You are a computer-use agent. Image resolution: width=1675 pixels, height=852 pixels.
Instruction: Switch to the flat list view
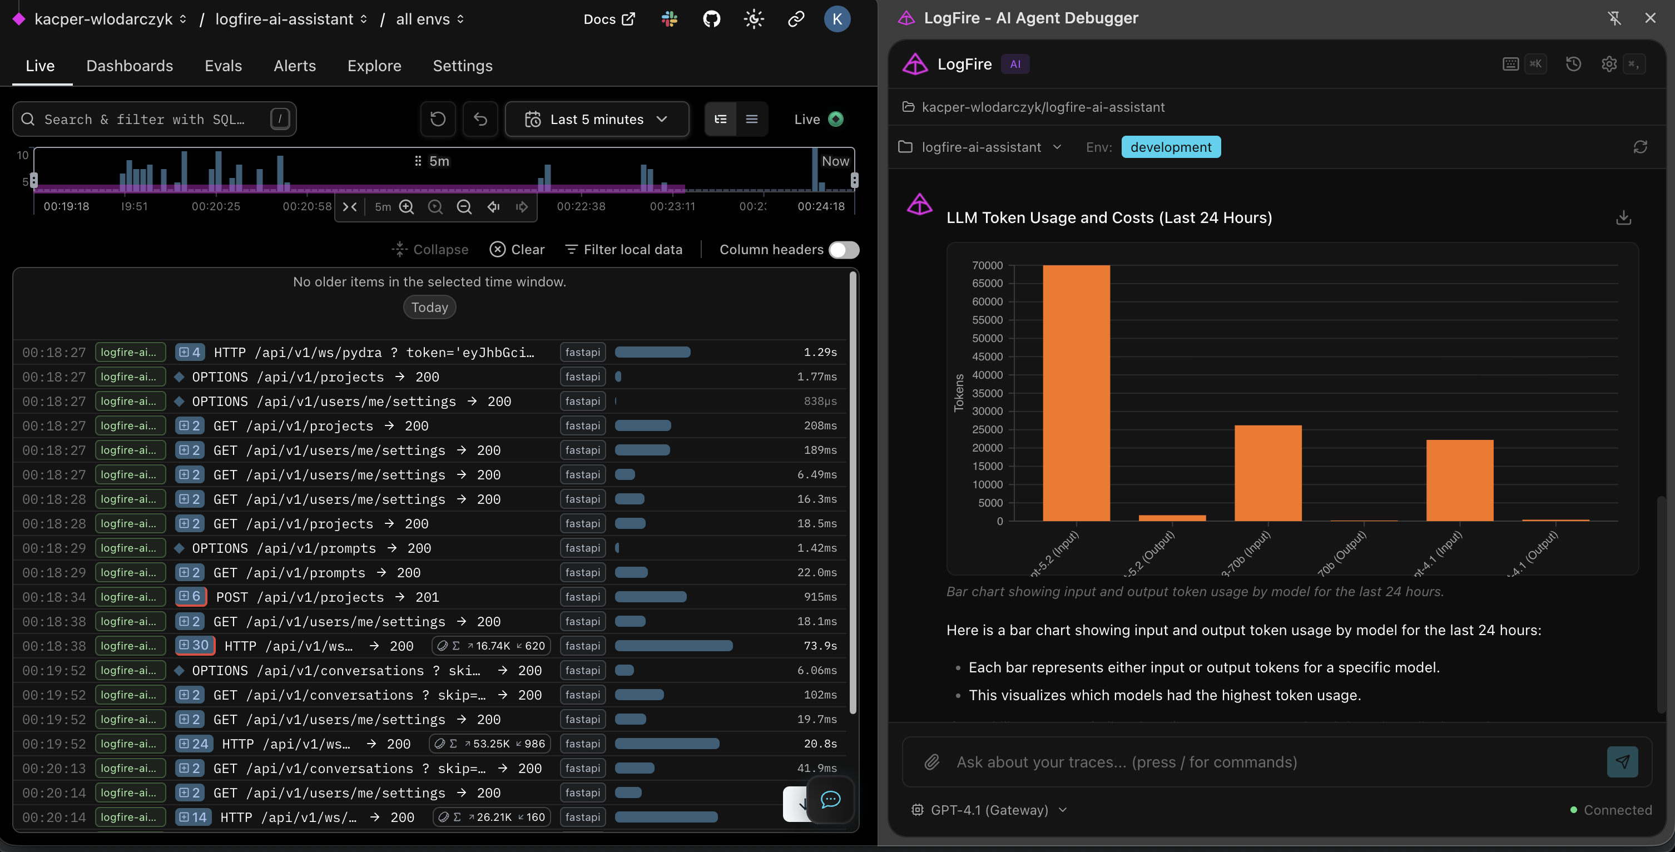(752, 119)
